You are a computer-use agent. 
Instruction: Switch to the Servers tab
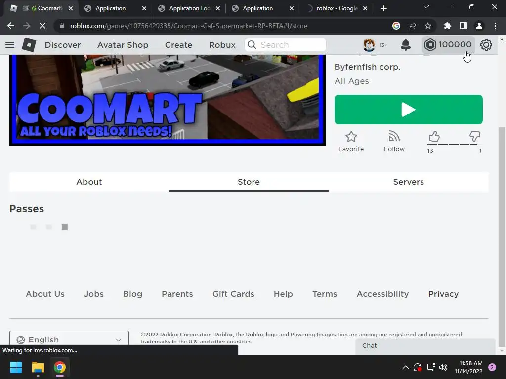click(409, 182)
